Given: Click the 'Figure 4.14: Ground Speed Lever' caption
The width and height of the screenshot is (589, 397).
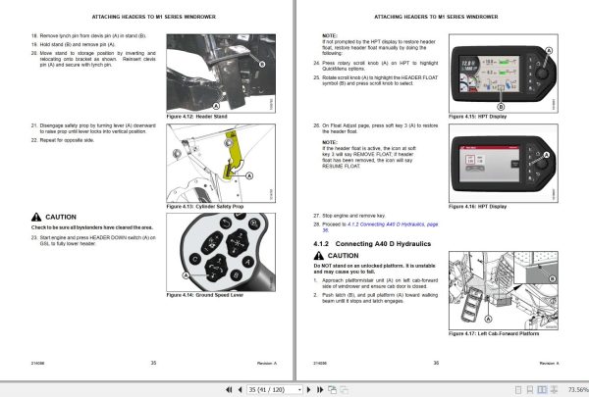Looking at the screenshot, I should 205,295.
